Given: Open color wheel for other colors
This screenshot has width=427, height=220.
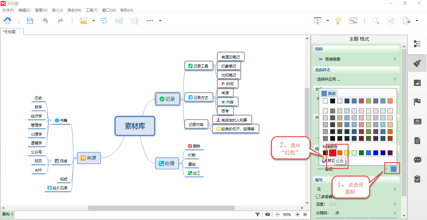Looking at the screenshot, I should click(x=324, y=160).
